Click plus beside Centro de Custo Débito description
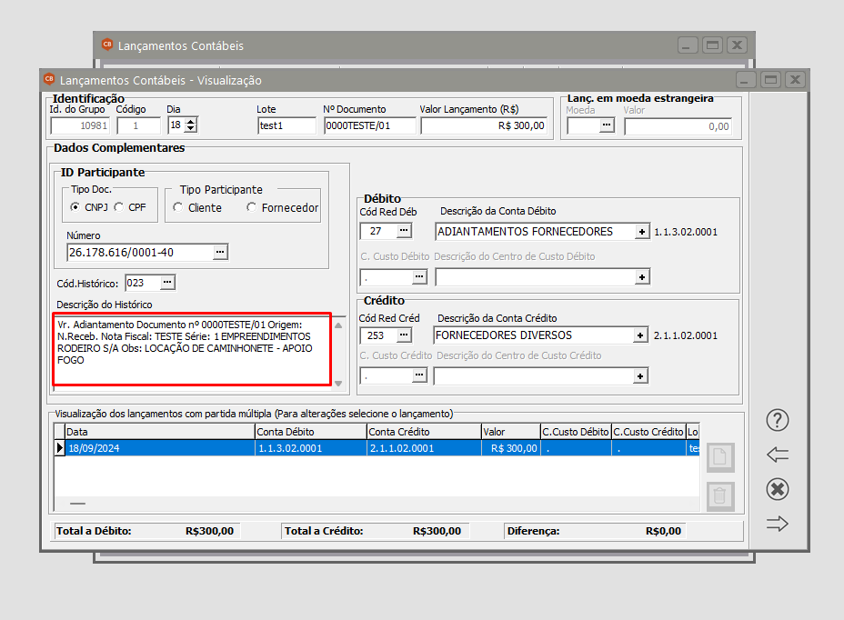The image size is (844, 620). pyautogui.click(x=641, y=277)
